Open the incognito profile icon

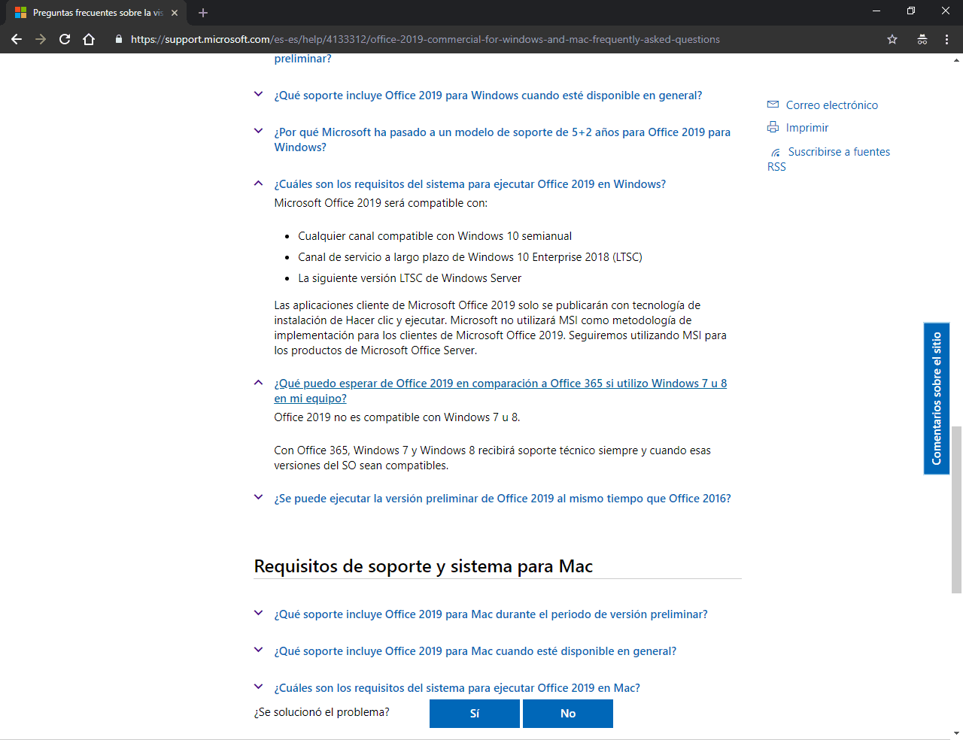point(922,39)
